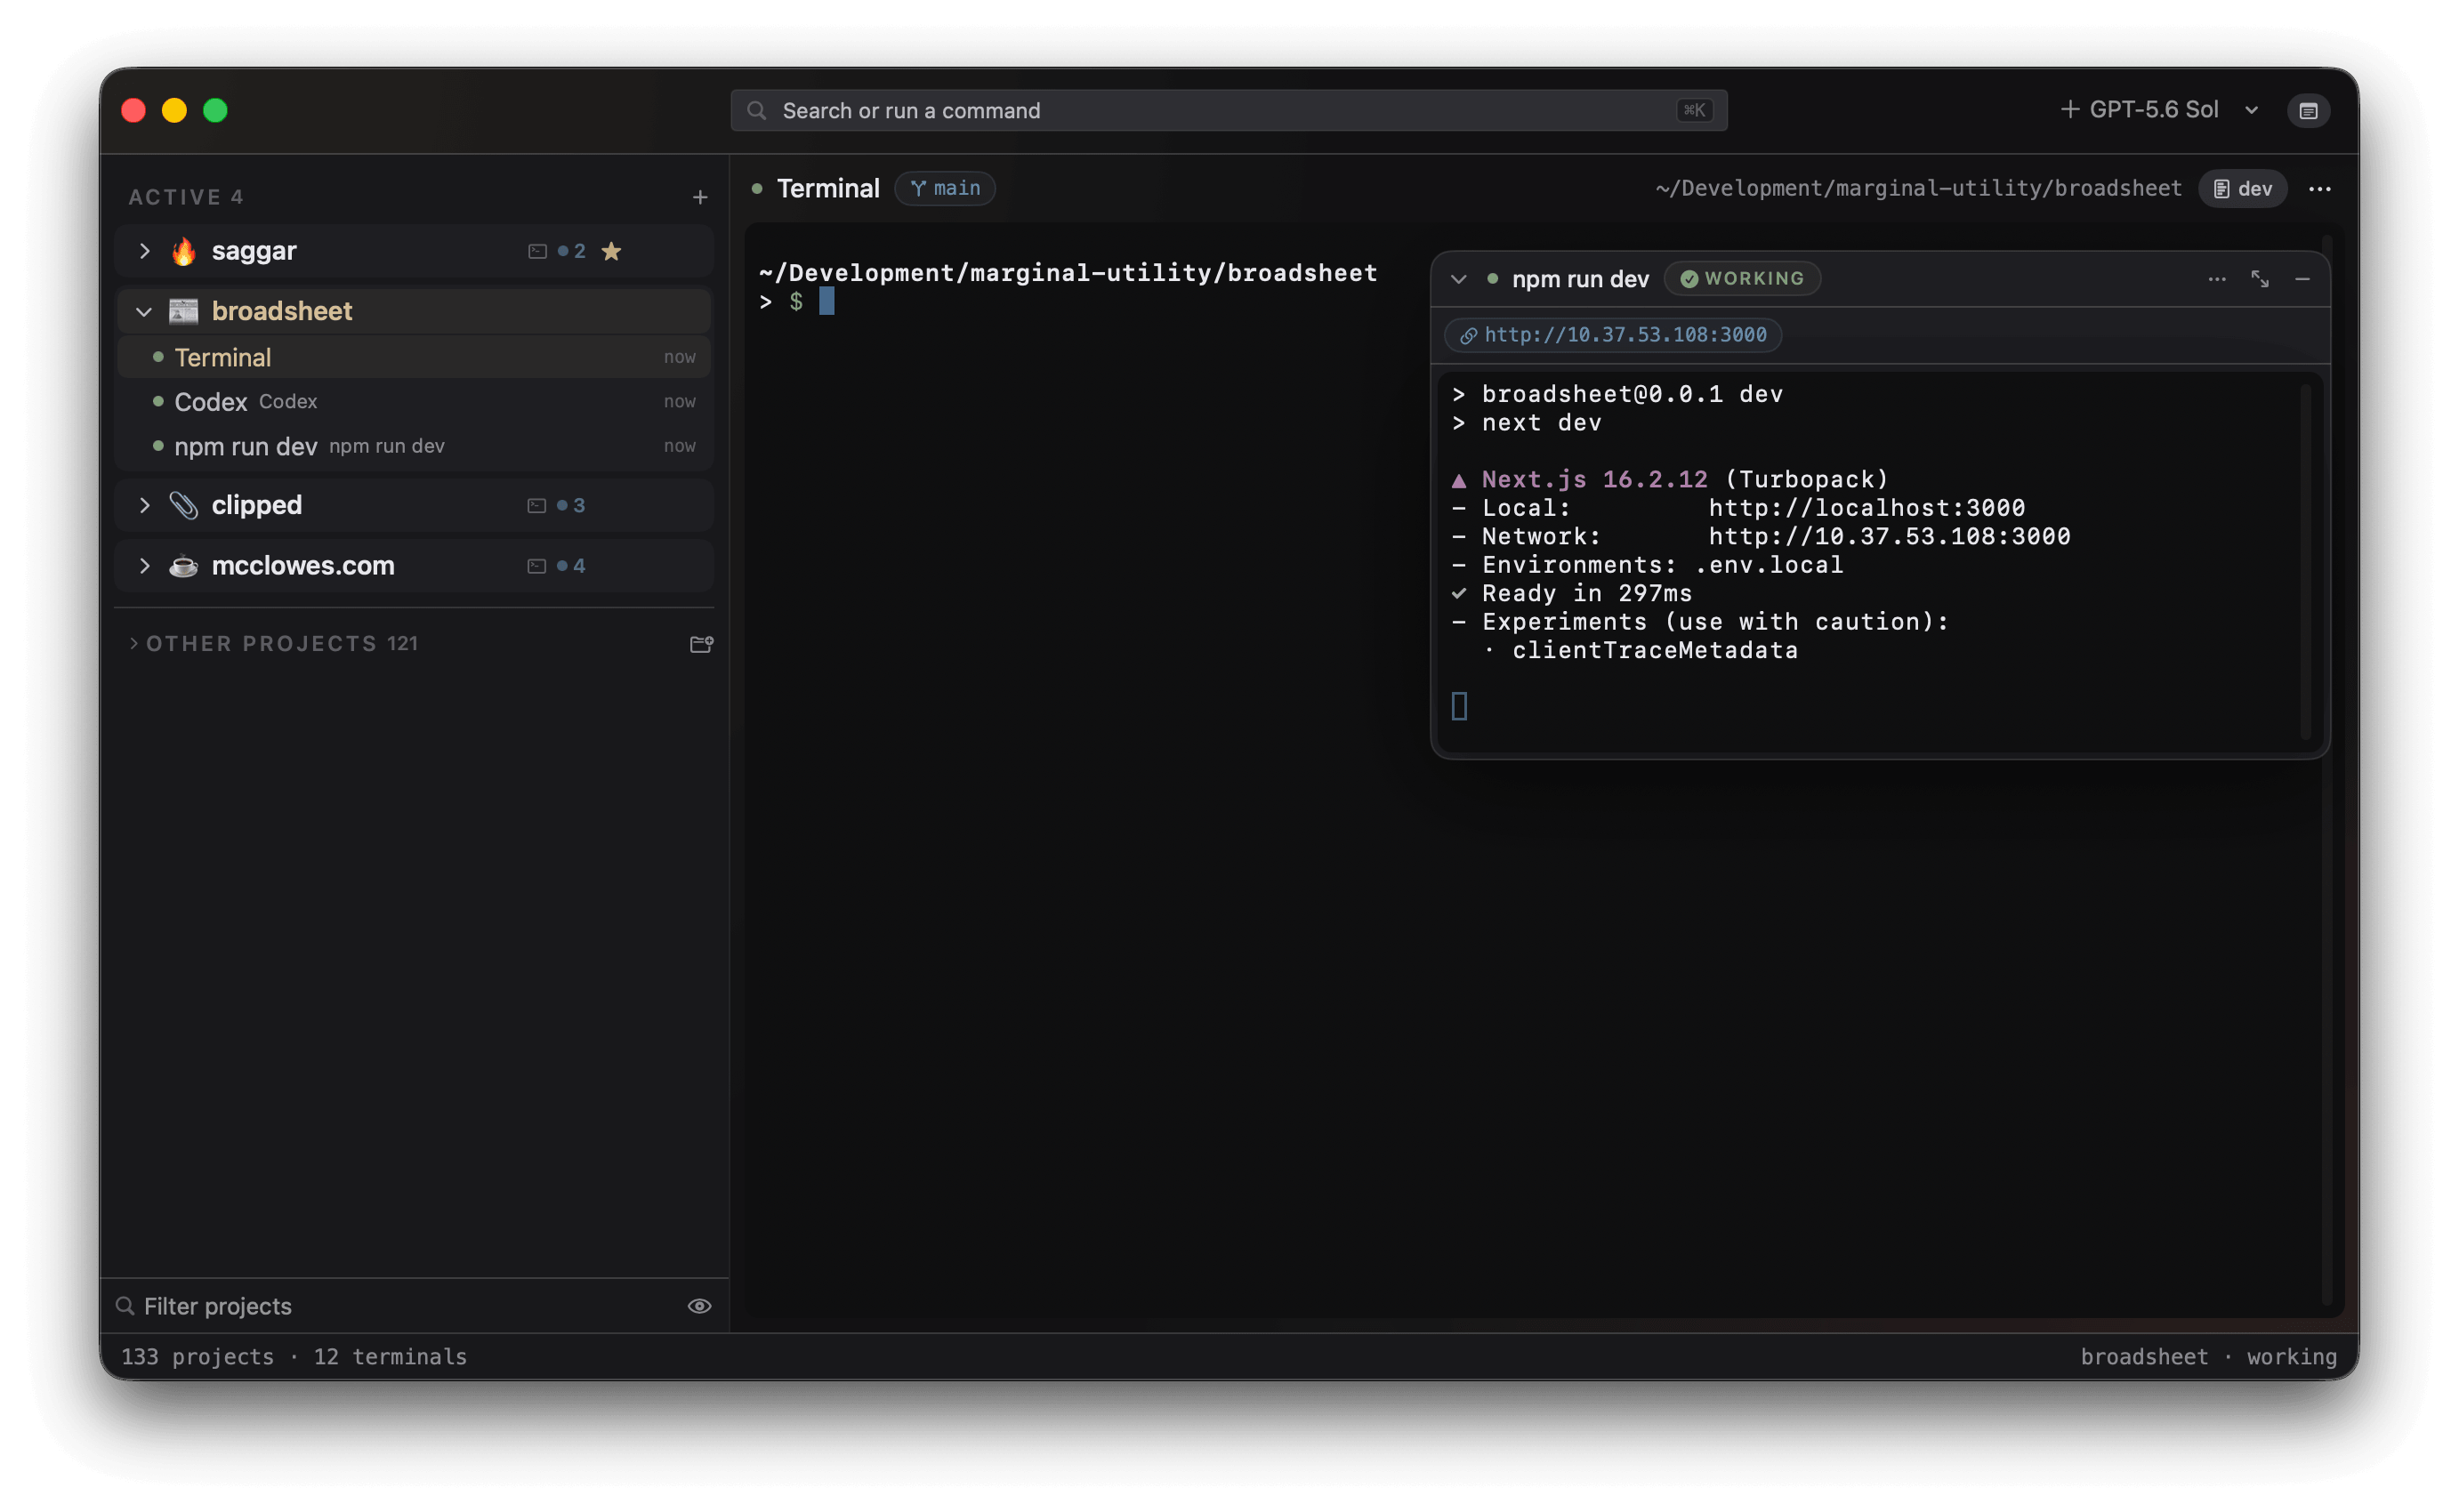Click the main branch badge
The width and height of the screenshot is (2459, 1512).
944,188
